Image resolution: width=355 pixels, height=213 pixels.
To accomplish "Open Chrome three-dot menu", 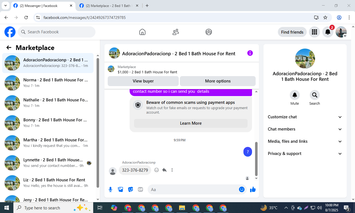I will pyautogui.click(x=349, y=17).
